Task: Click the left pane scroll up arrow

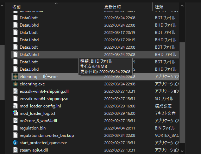Action: (x=2, y=6)
